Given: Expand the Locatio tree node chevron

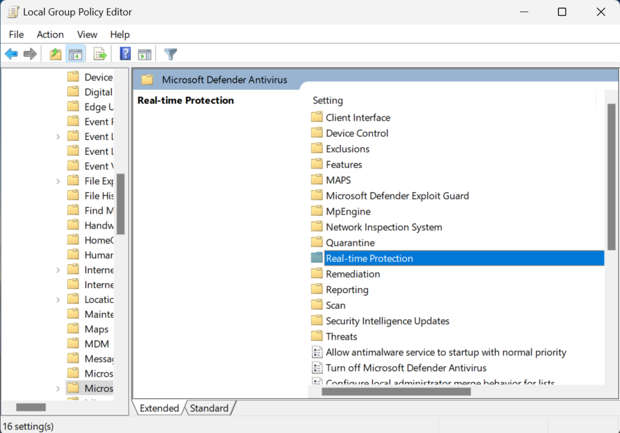Looking at the screenshot, I should coord(58,300).
